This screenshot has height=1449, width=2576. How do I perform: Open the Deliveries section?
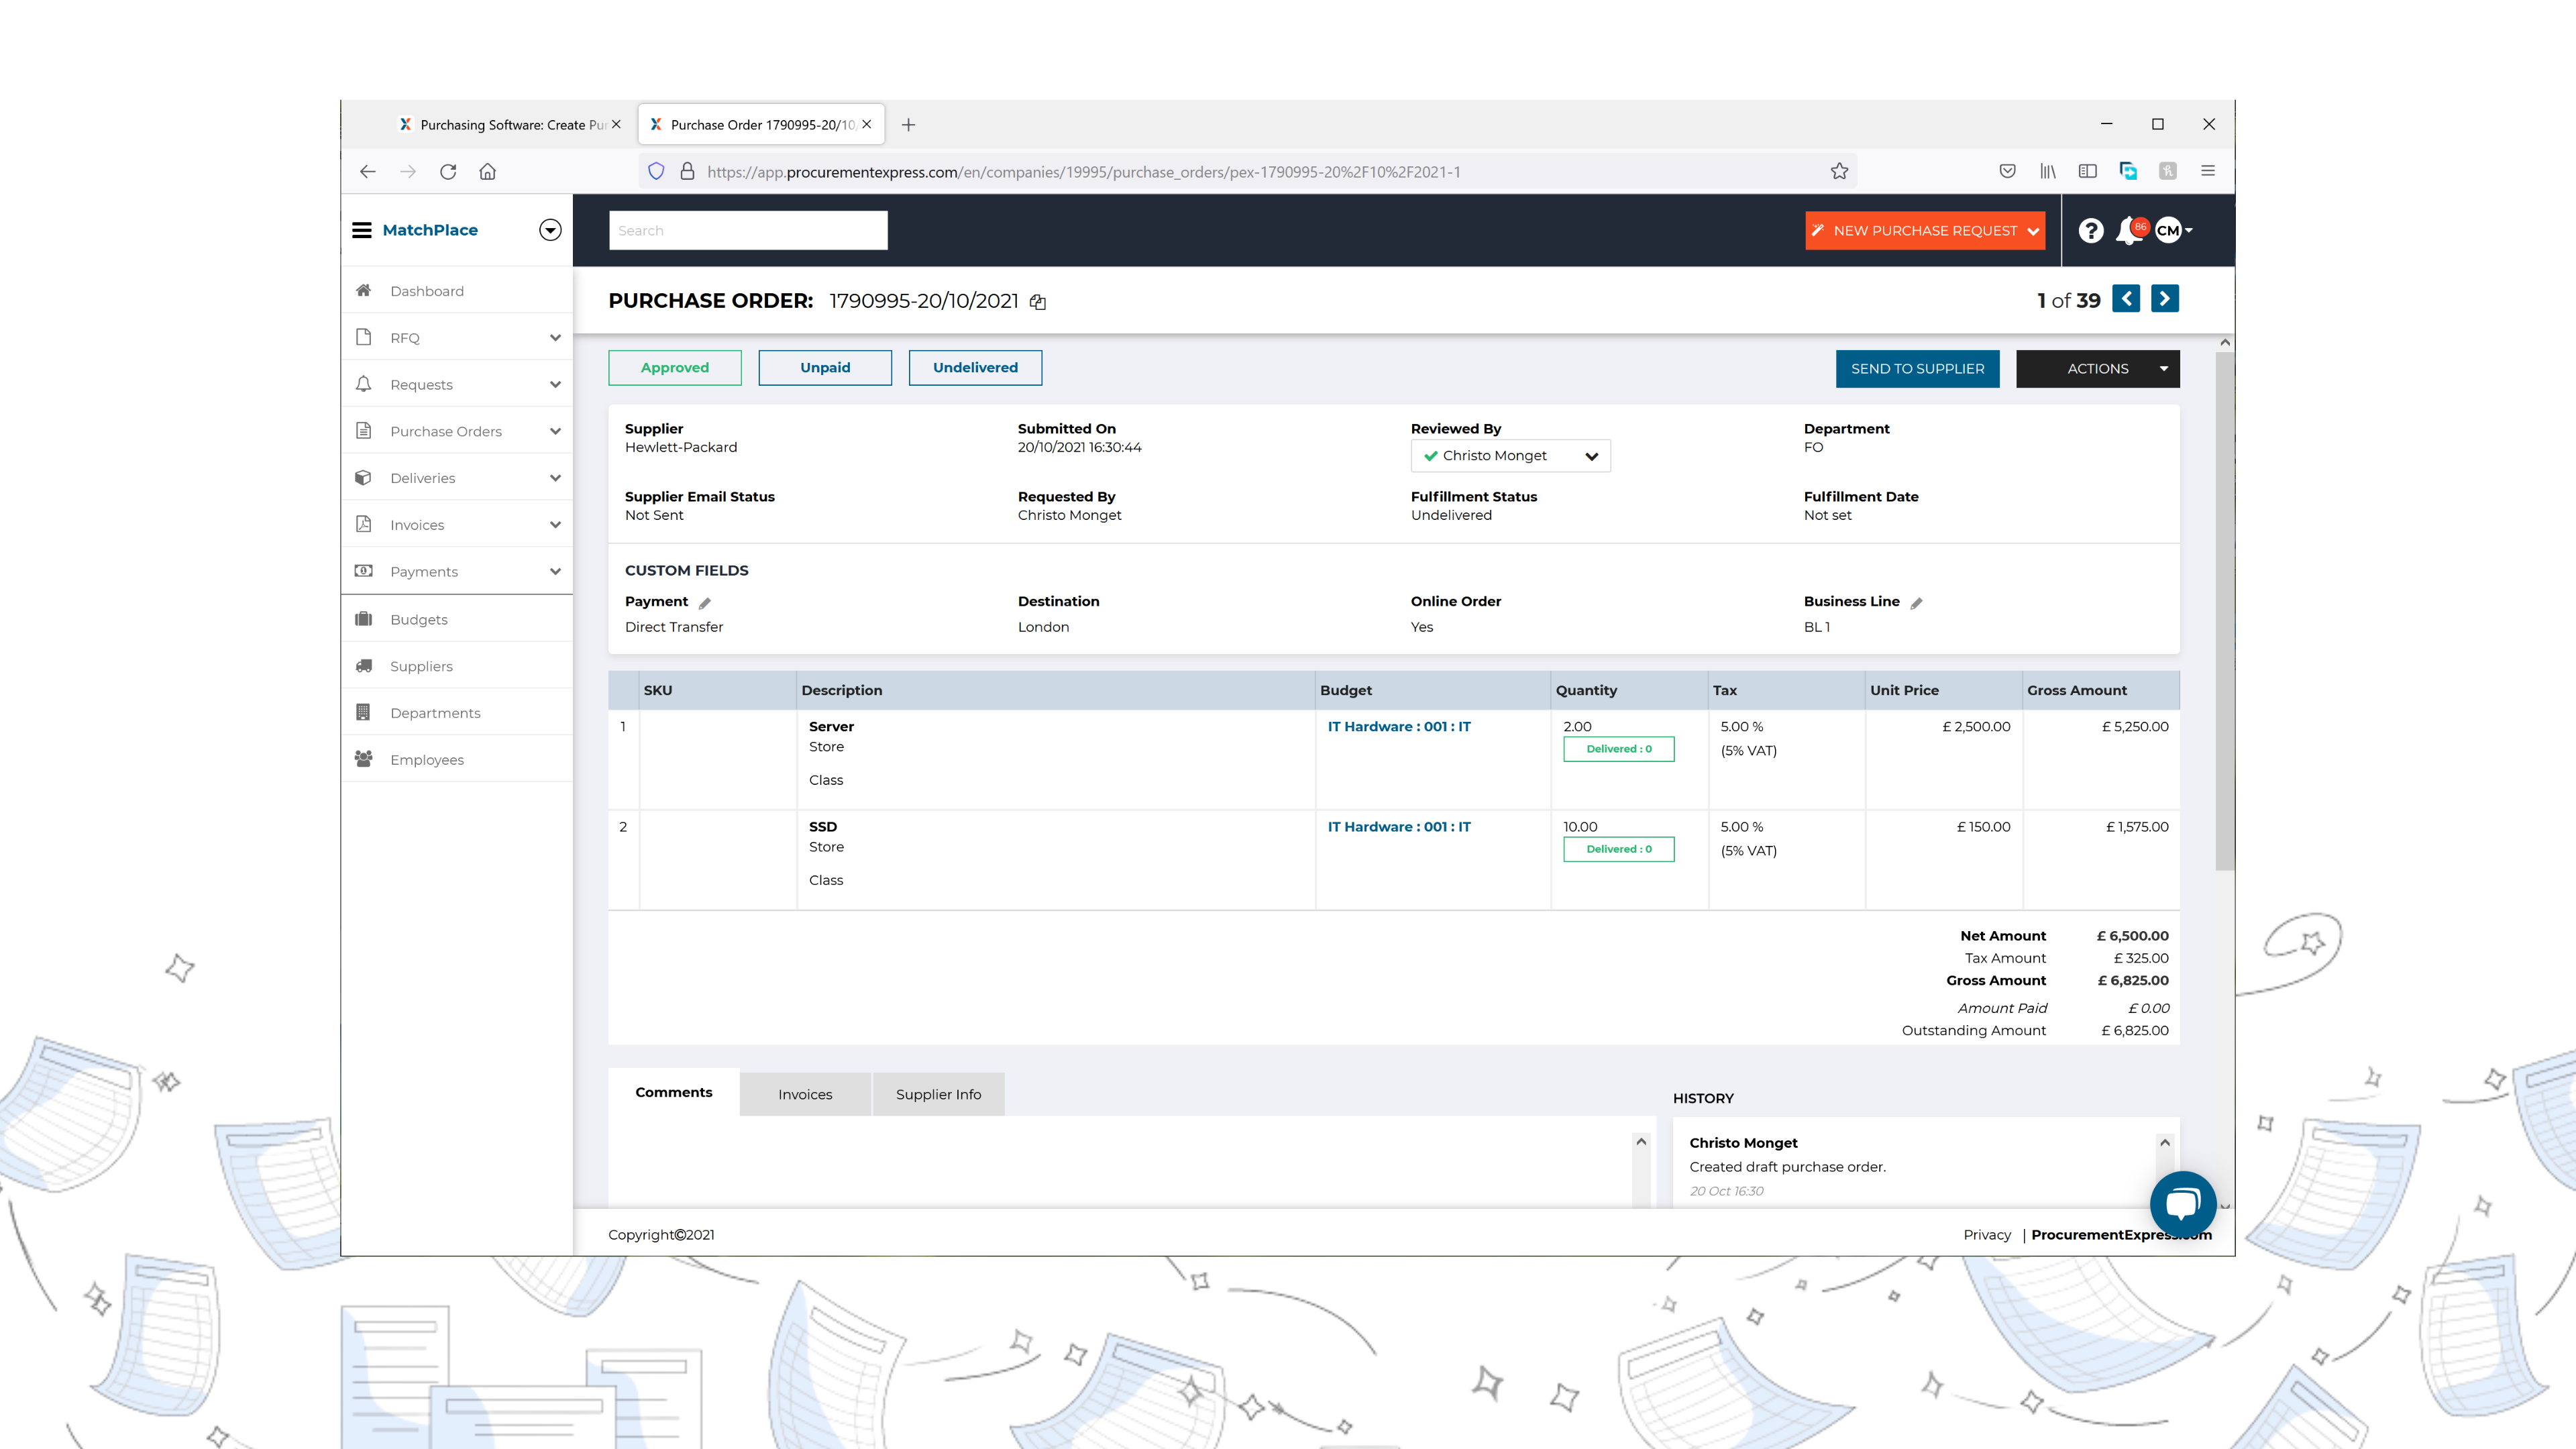pyautogui.click(x=423, y=477)
